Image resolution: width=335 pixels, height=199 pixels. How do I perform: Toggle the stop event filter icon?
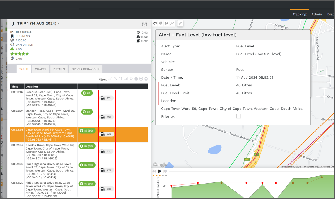pyautogui.click(x=141, y=79)
